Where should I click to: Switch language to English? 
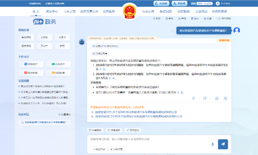point(208,4)
